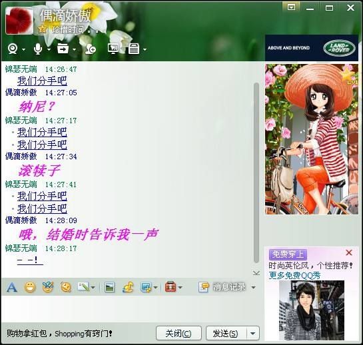This screenshot has width=363, height=345.
Task: Click the contact's red flower avatar
Action: tap(19, 21)
